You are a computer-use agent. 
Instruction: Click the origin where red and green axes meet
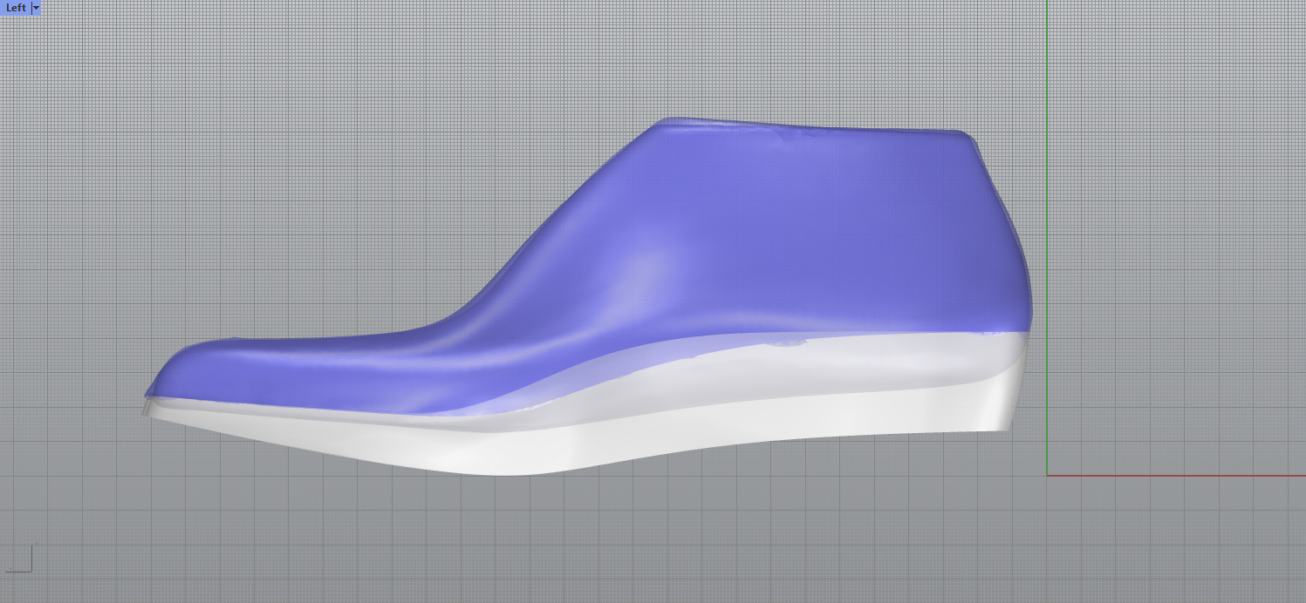click(1047, 476)
